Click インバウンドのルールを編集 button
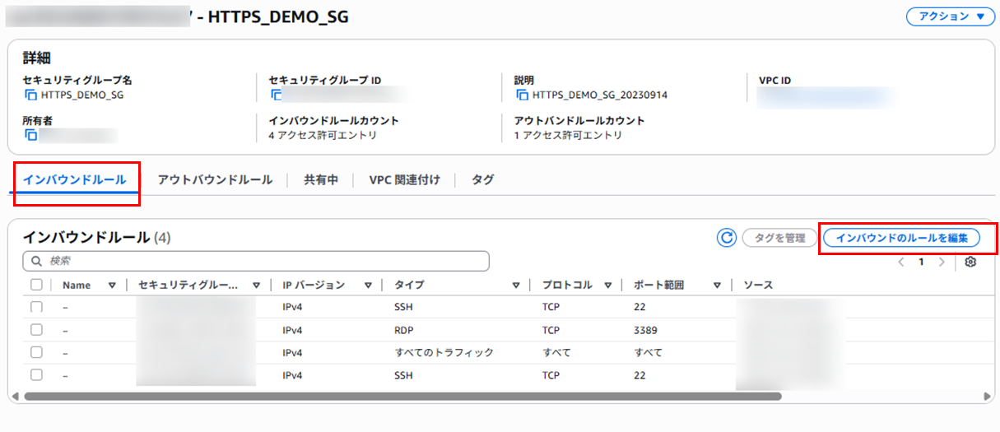The height and width of the screenshot is (432, 1000). [x=901, y=238]
